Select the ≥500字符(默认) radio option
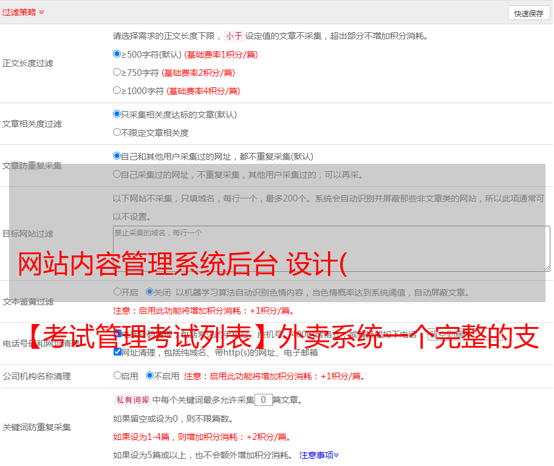 point(117,53)
